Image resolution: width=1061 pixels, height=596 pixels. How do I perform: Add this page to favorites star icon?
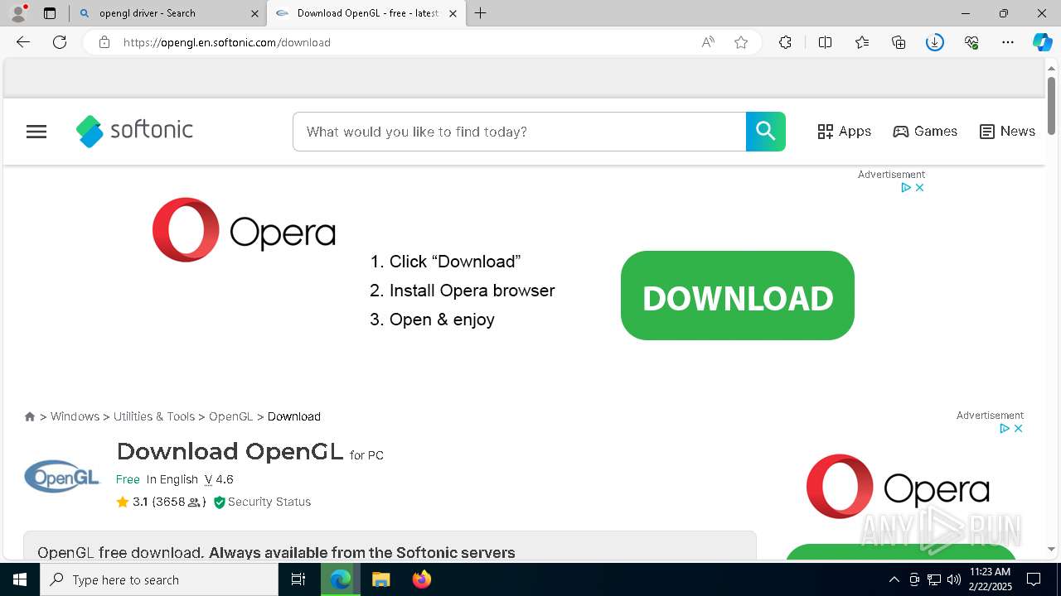(x=741, y=42)
